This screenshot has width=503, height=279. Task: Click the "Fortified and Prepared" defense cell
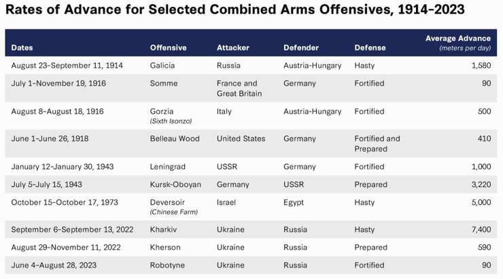point(377,143)
